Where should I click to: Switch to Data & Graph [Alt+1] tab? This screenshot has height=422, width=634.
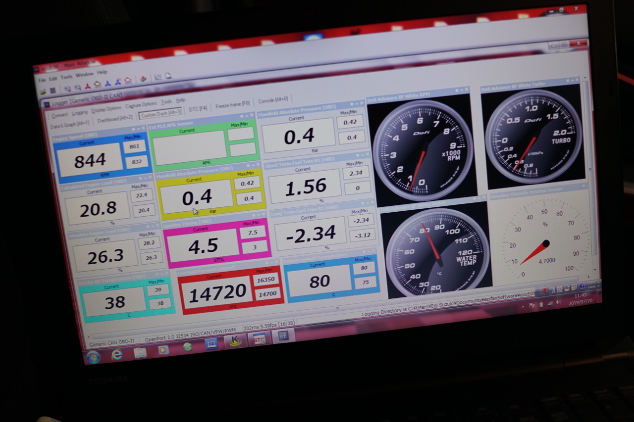[x=70, y=124]
